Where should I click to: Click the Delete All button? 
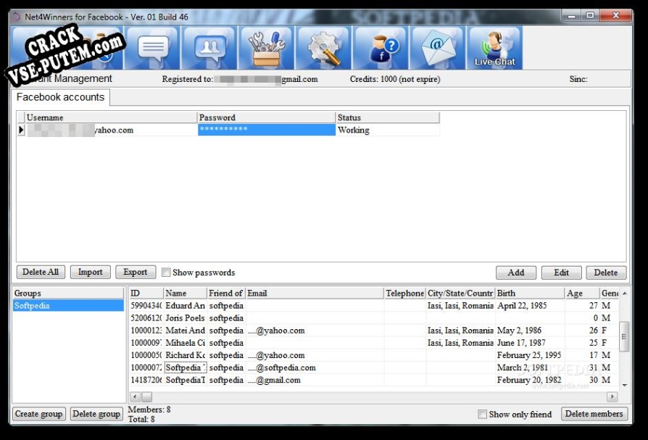pyautogui.click(x=41, y=272)
